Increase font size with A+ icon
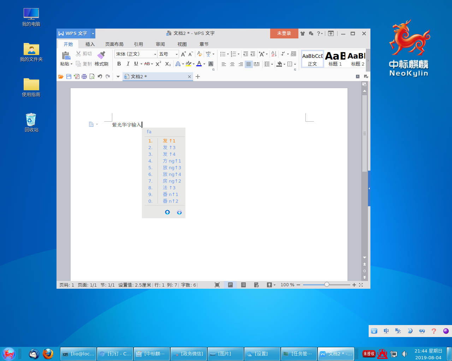452x361 pixels. tap(183, 54)
